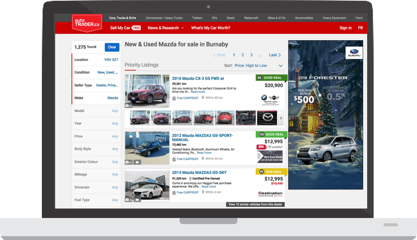Click the Destination Mazda dealer logo
417x240 pixels.
(270, 194)
